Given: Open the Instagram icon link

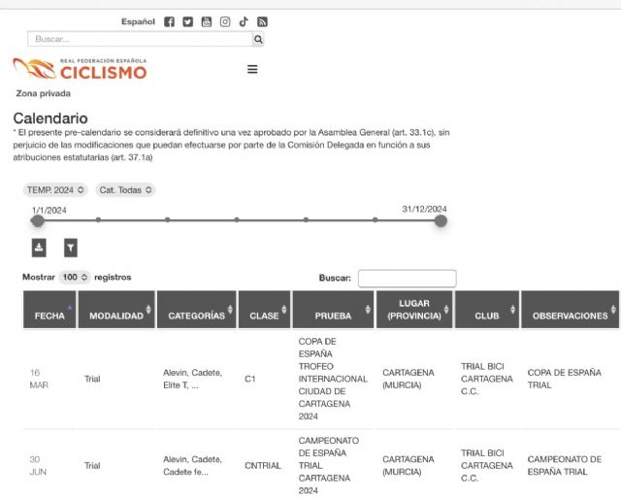Looking at the screenshot, I should (225, 21).
